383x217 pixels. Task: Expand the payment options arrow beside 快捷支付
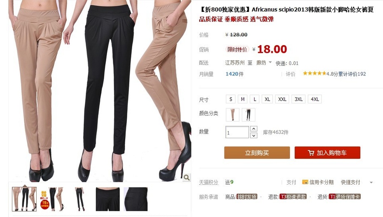[371, 182]
